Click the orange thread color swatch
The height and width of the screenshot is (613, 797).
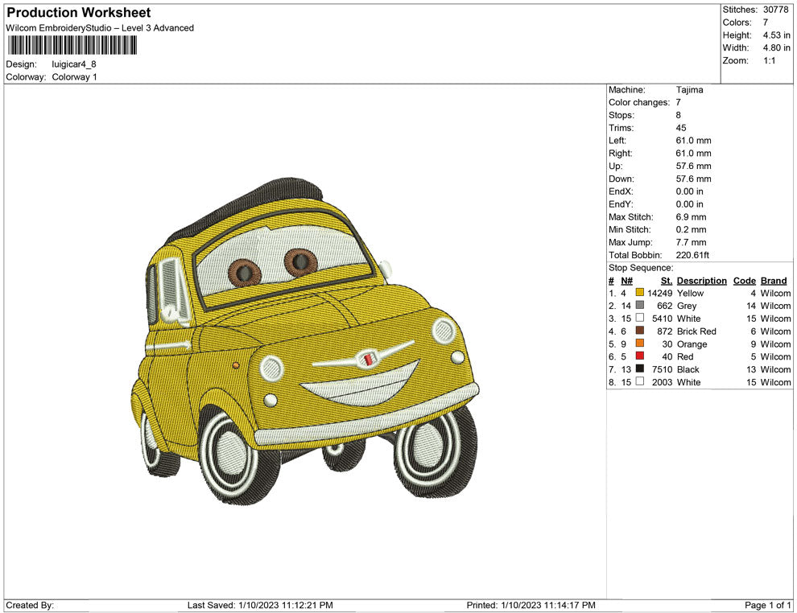pyautogui.click(x=640, y=344)
